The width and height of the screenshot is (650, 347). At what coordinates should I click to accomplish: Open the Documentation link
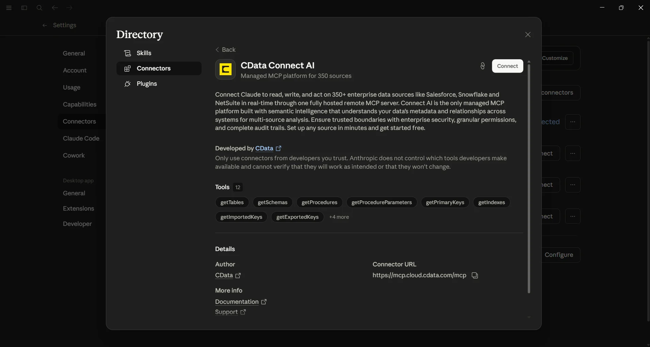pos(237,302)
